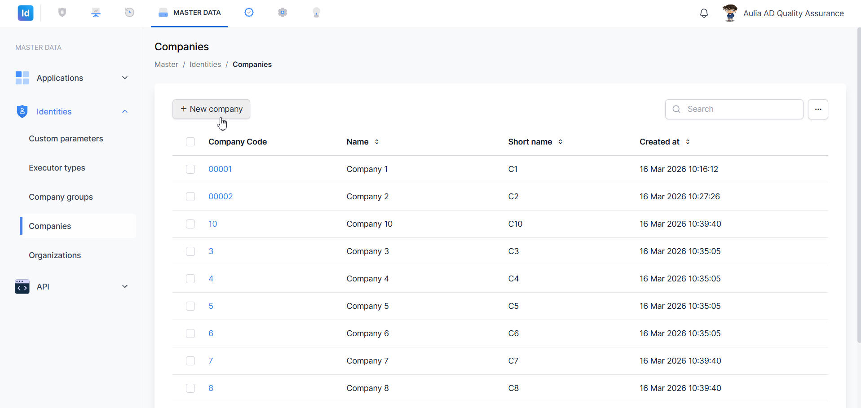Click the Identities label in sidebar
The image size is (861, 408).
[54, 112]
